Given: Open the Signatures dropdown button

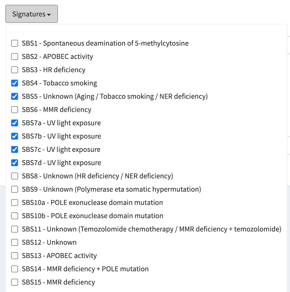Looking at the screenshot, I should coord(32,14).
